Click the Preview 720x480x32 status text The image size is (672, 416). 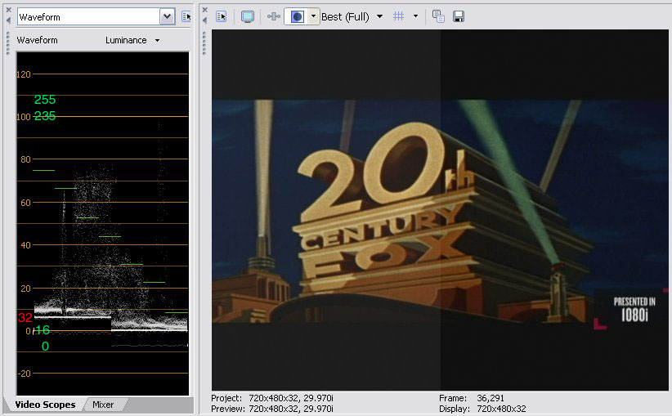pyautogui.click(x=272, y=409)
